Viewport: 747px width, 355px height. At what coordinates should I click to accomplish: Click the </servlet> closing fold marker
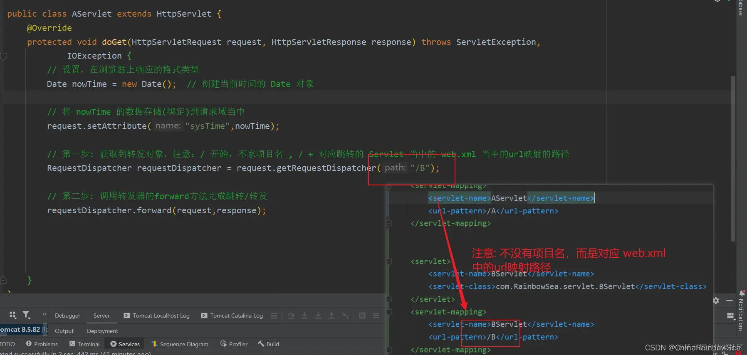389,299
